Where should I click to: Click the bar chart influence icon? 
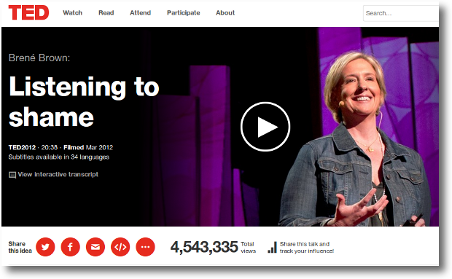coord(272,248)
